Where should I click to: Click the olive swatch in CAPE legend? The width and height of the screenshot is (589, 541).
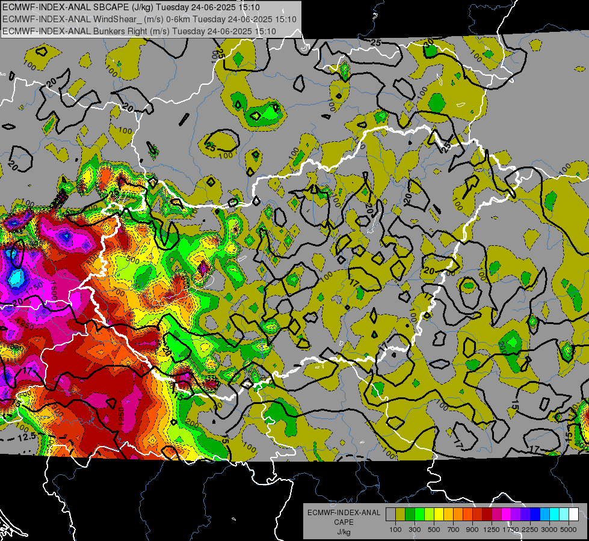(x=401, y=515)
